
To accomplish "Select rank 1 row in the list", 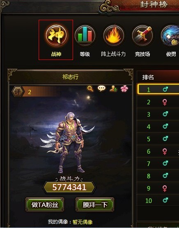I will click(x=158, y=89).
